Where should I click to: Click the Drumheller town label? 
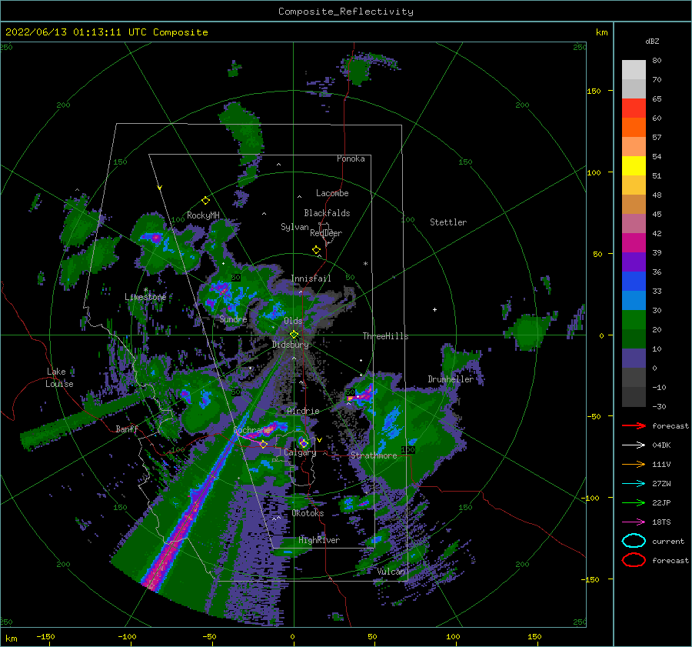pos(450,379)
